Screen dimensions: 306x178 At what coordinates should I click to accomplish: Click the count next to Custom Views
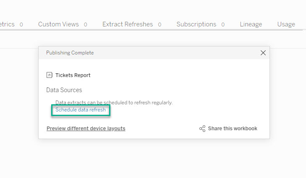click(86, 25)
